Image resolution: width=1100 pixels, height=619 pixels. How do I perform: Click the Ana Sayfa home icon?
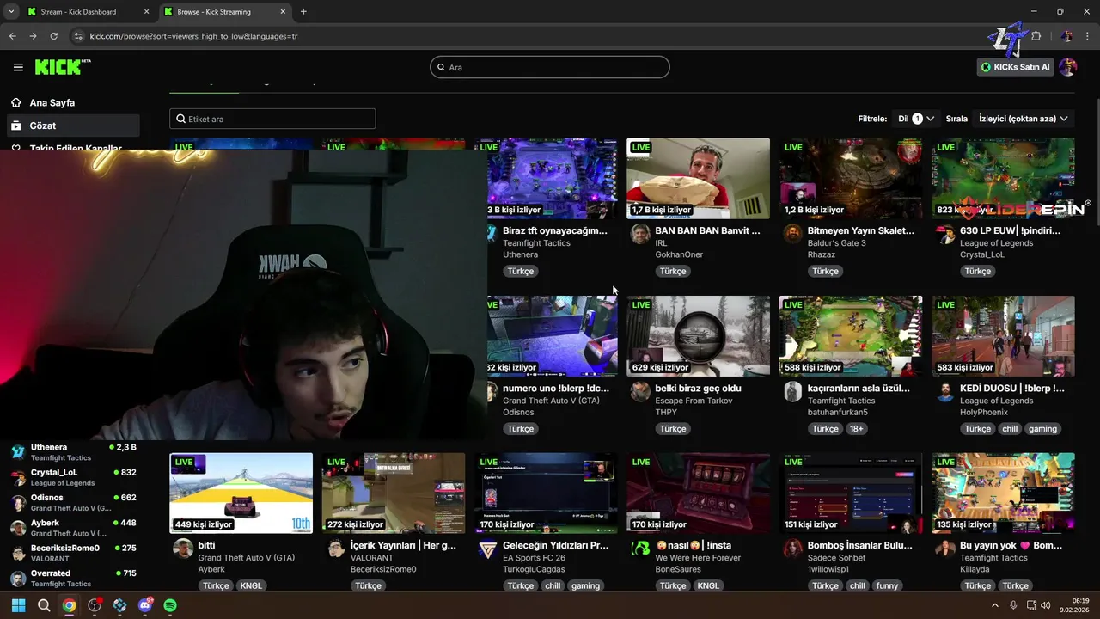[15, 102]
